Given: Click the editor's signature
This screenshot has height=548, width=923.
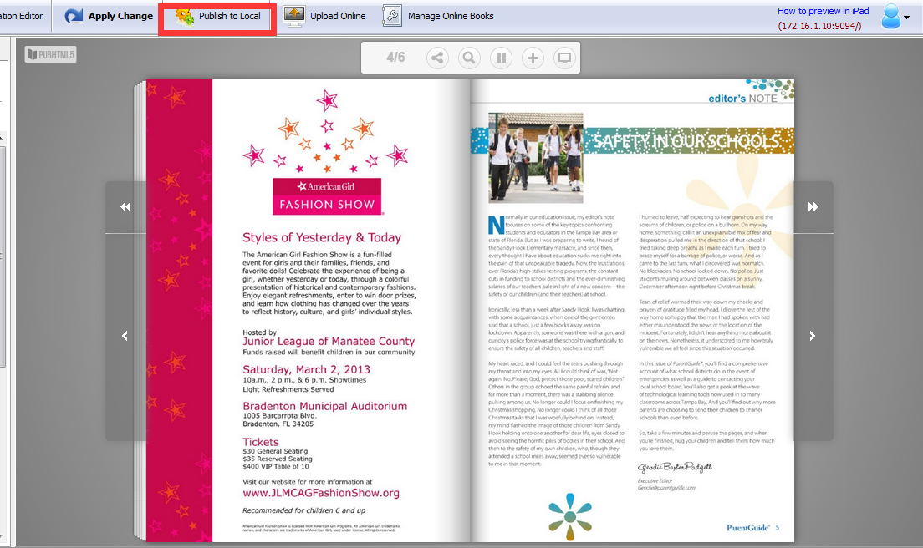Looking at the screenshot, I should pos(675,468).
